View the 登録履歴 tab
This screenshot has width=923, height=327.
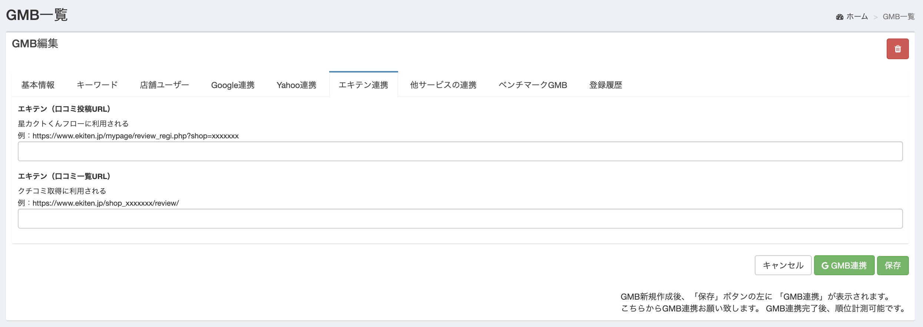[x=606, y=85]
